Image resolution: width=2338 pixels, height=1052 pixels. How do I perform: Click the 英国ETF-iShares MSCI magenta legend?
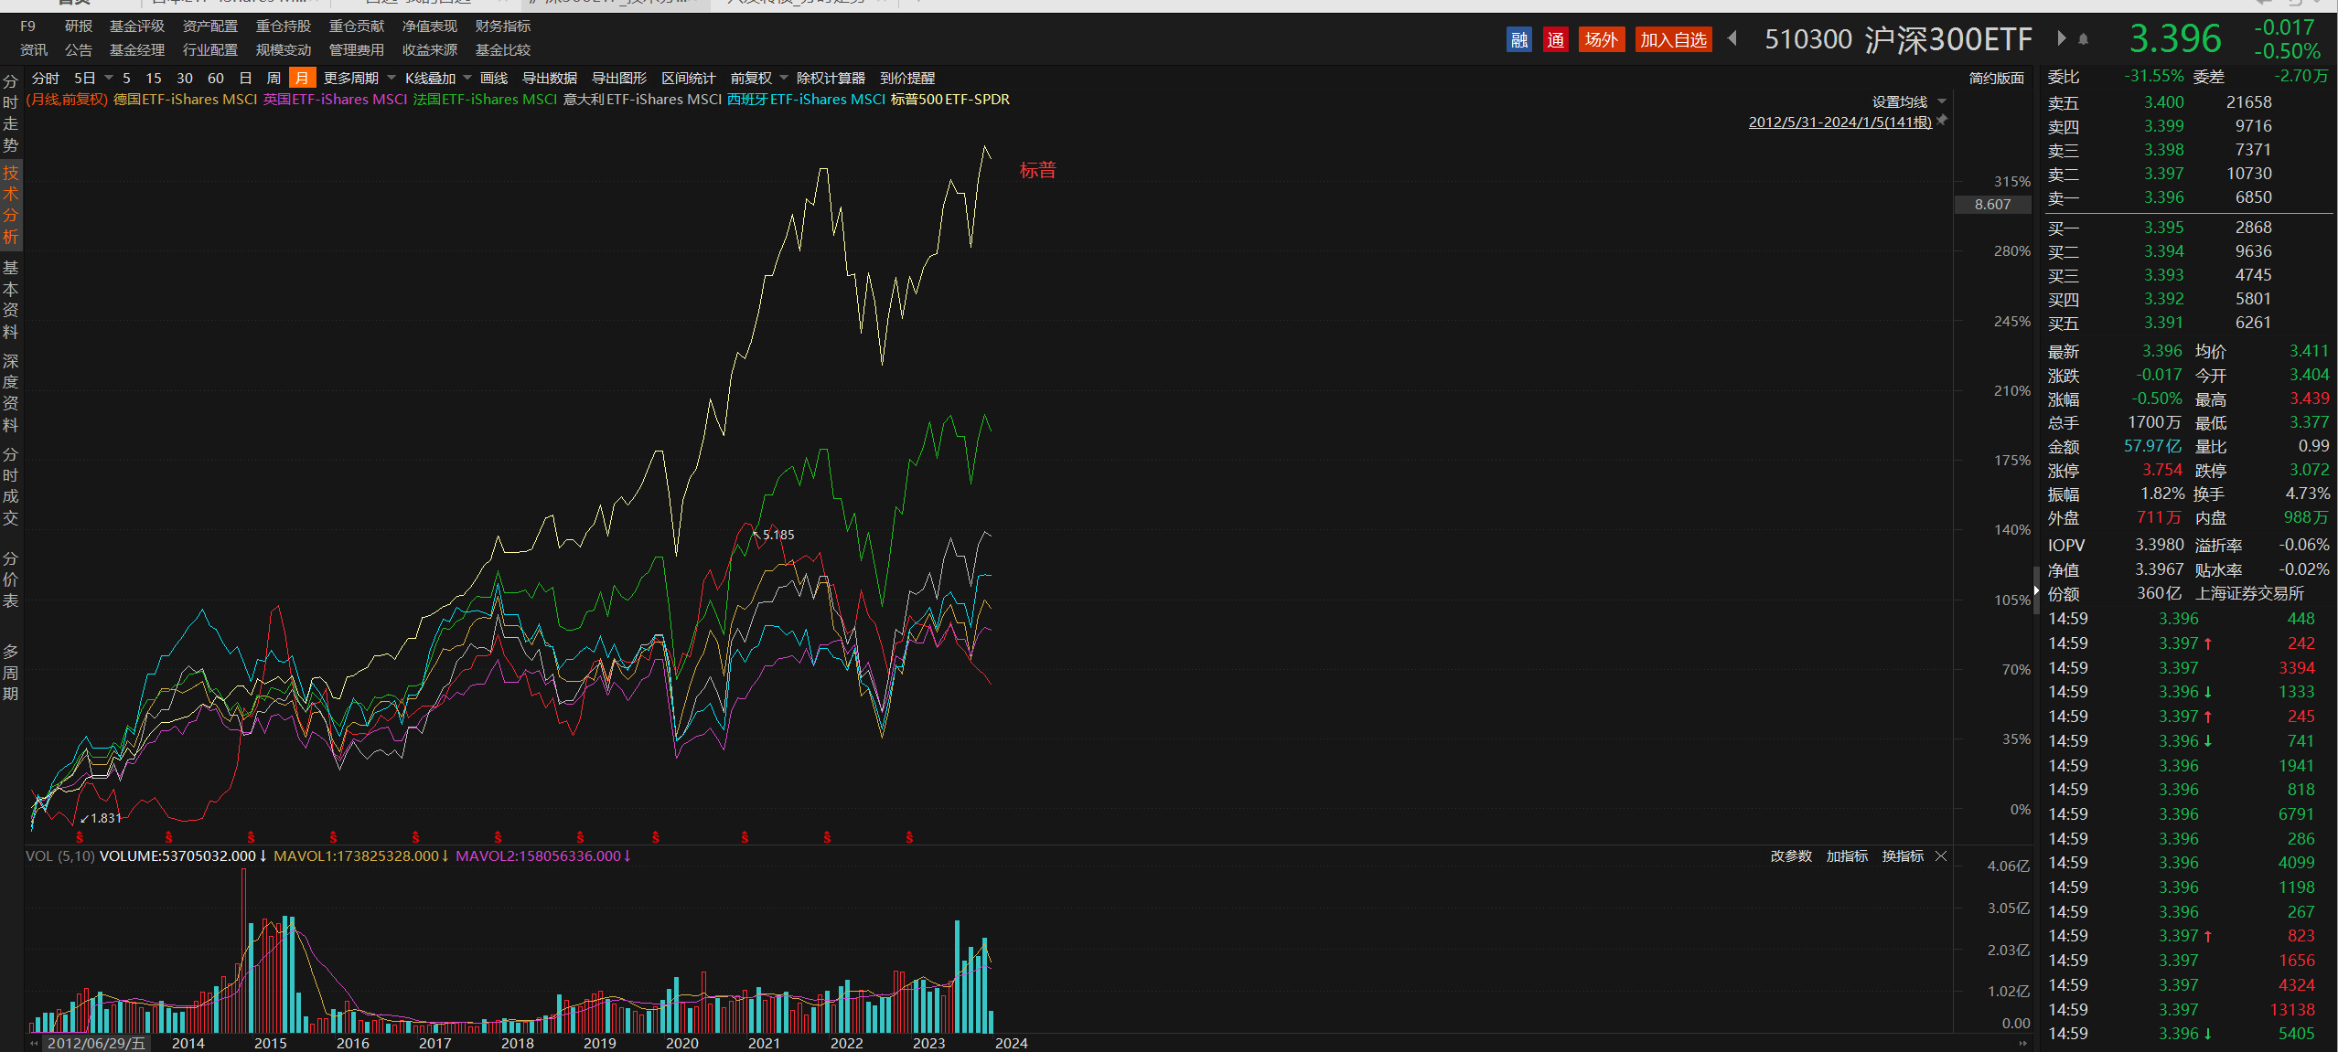coord(335,100)
